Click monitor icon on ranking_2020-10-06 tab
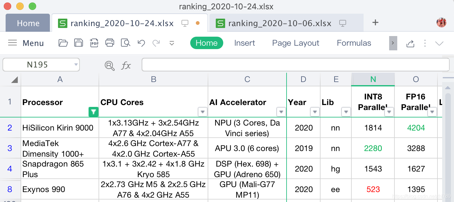The image size is (454, 202). click(343, 23)
